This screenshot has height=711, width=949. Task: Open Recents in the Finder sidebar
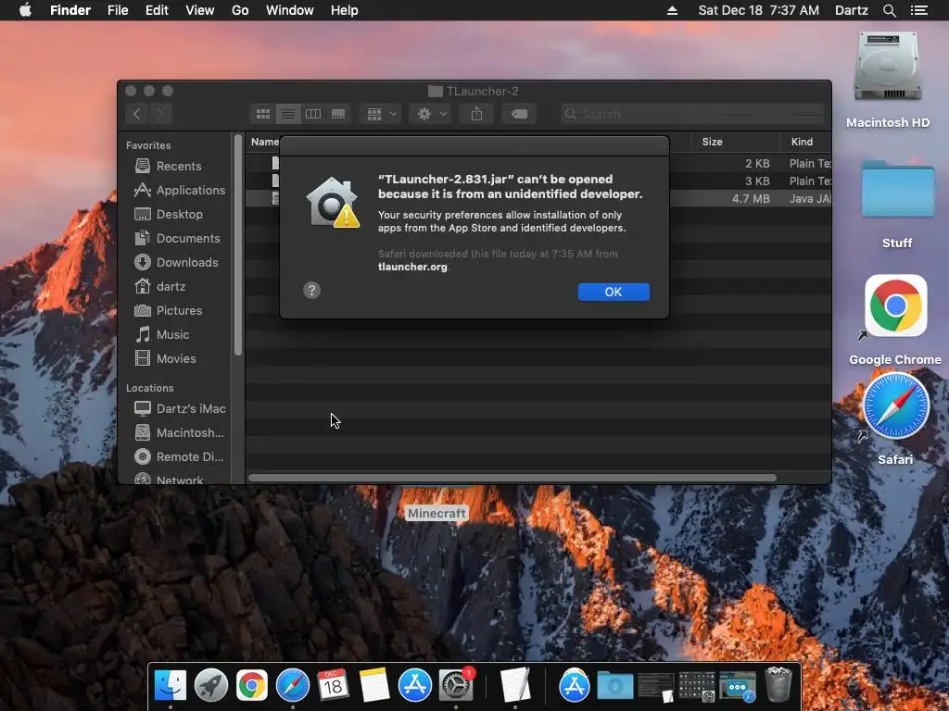coord(179,166)
